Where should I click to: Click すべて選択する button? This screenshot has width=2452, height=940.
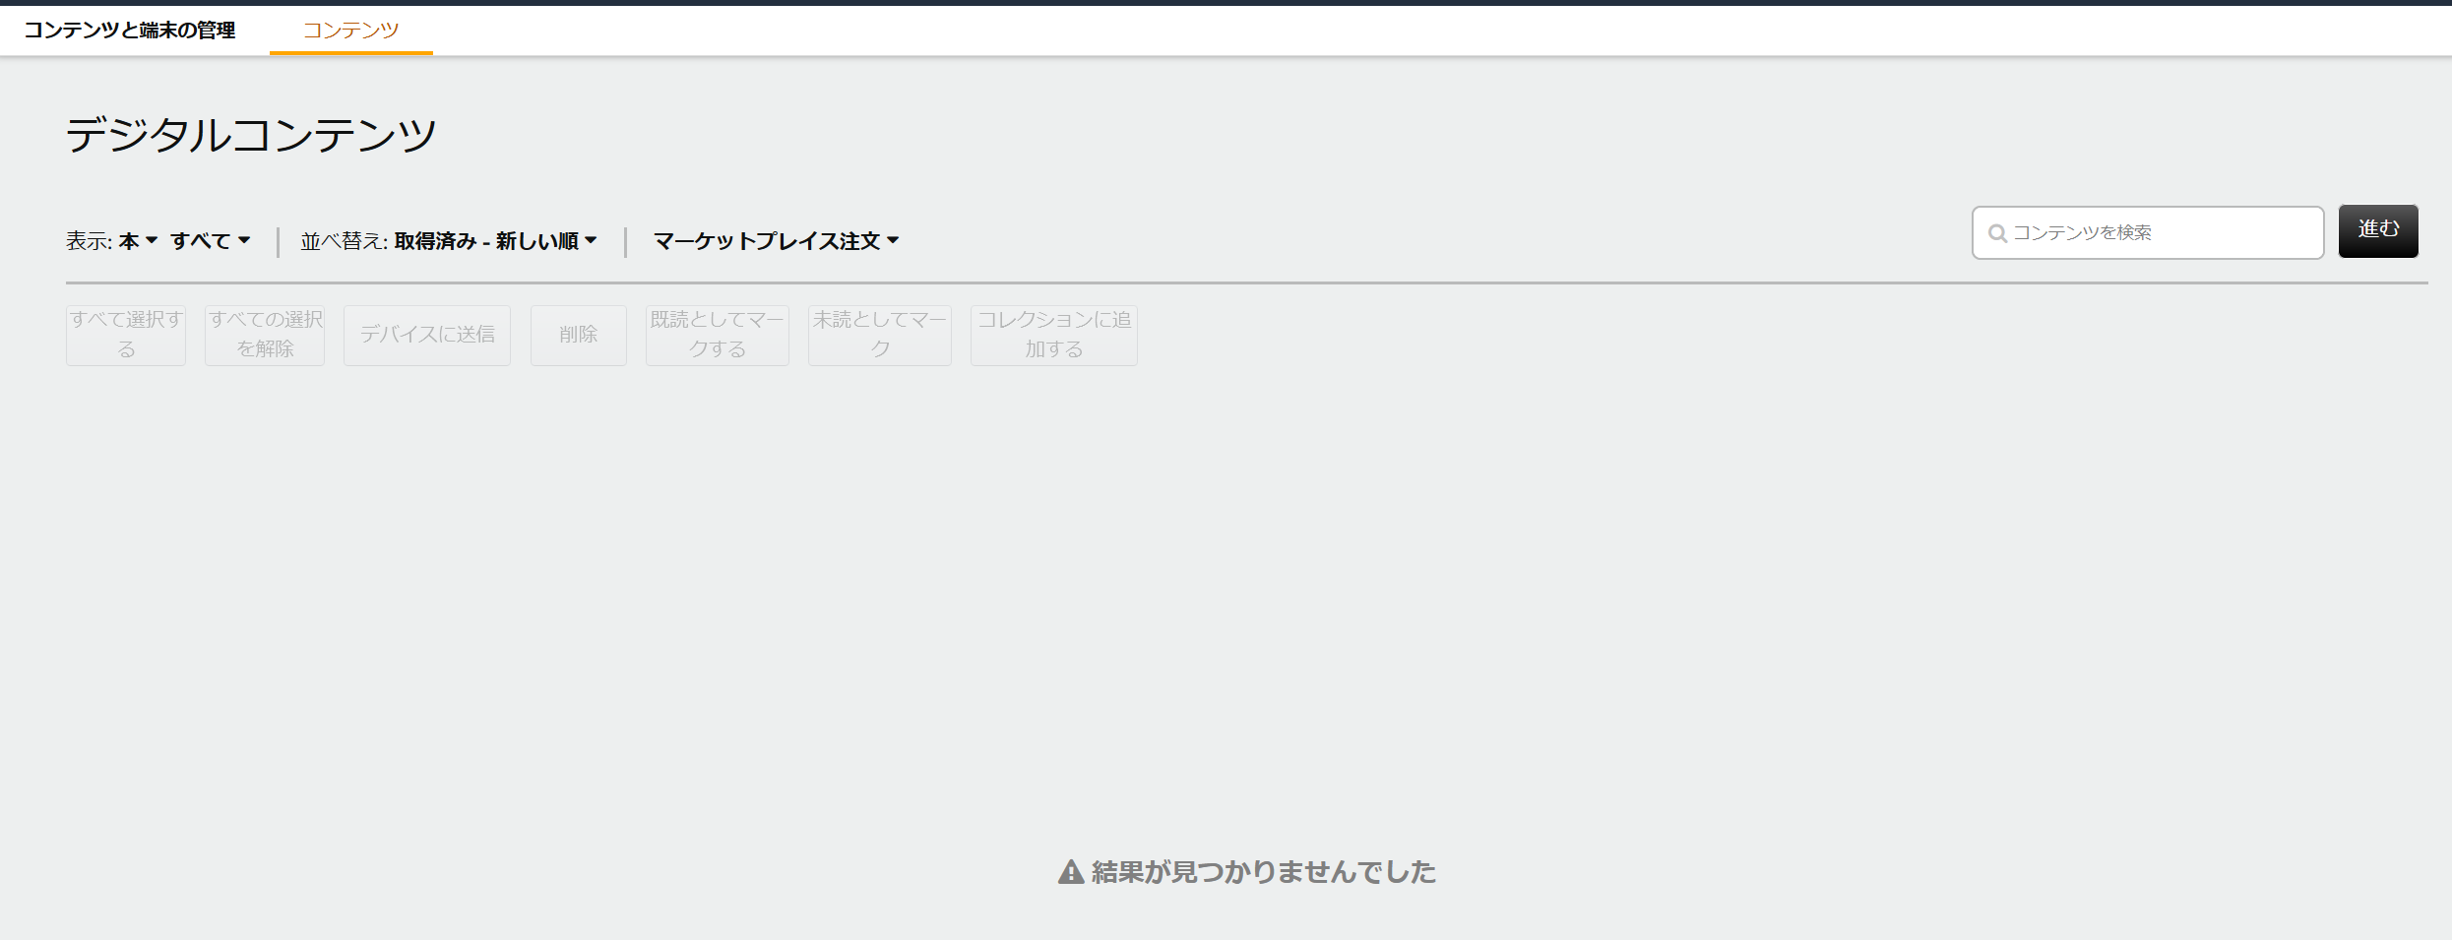[x=126, y=335]
